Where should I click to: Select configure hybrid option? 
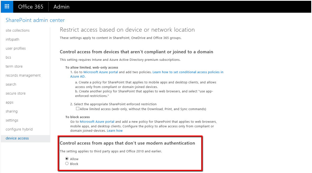19,129
